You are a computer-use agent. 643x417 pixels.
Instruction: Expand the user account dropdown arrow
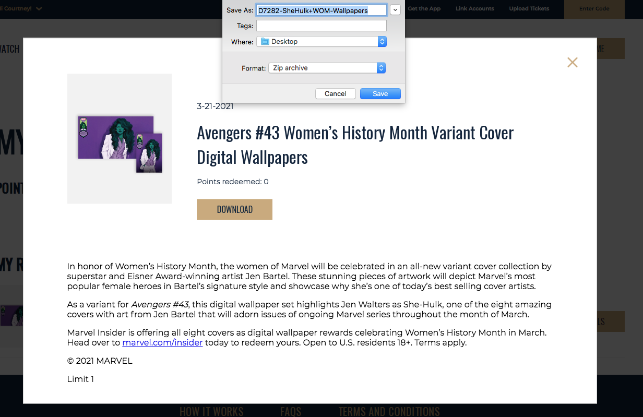pyautogui.click(x=40, y=8)
